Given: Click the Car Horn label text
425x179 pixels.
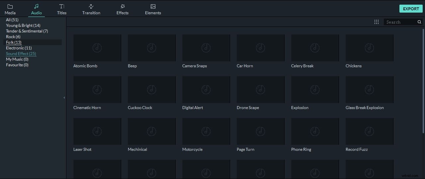Looking at the screenshot, I should [245, 66].
